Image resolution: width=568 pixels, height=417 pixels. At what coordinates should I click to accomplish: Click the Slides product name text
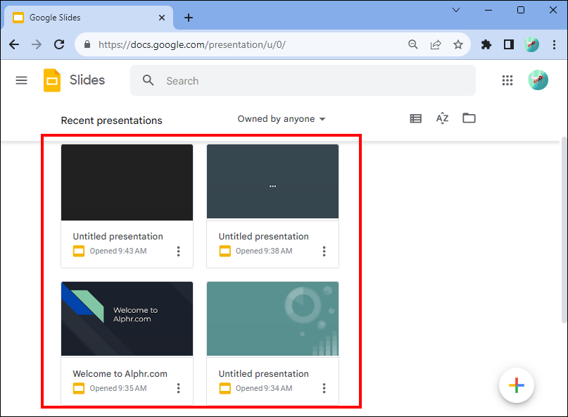87,80
